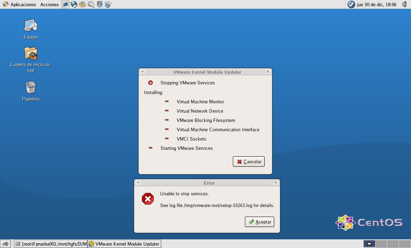Click the show desktop button in bottom panel
411x248 pixels.
coord(5,244)
